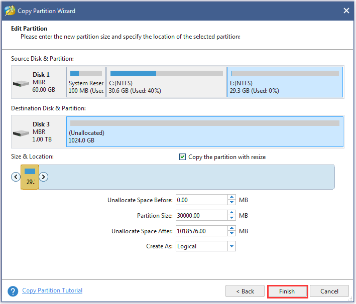Increase Unallocate Space After value

[231, 228]
